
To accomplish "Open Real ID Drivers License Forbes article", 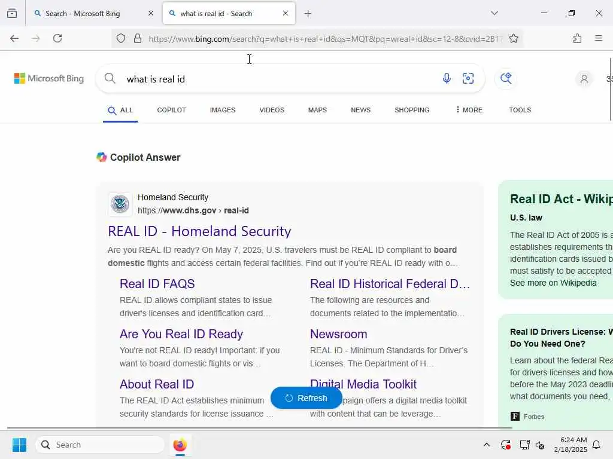I will click(x=562, y=338).
